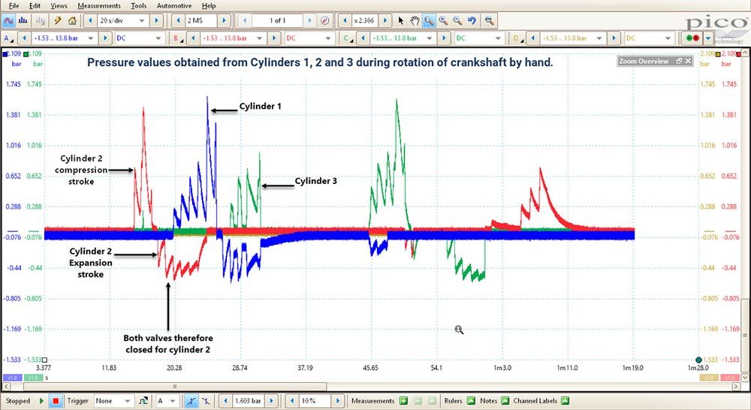
Task: Toggle Channel Labels icon
Action: 565,401
